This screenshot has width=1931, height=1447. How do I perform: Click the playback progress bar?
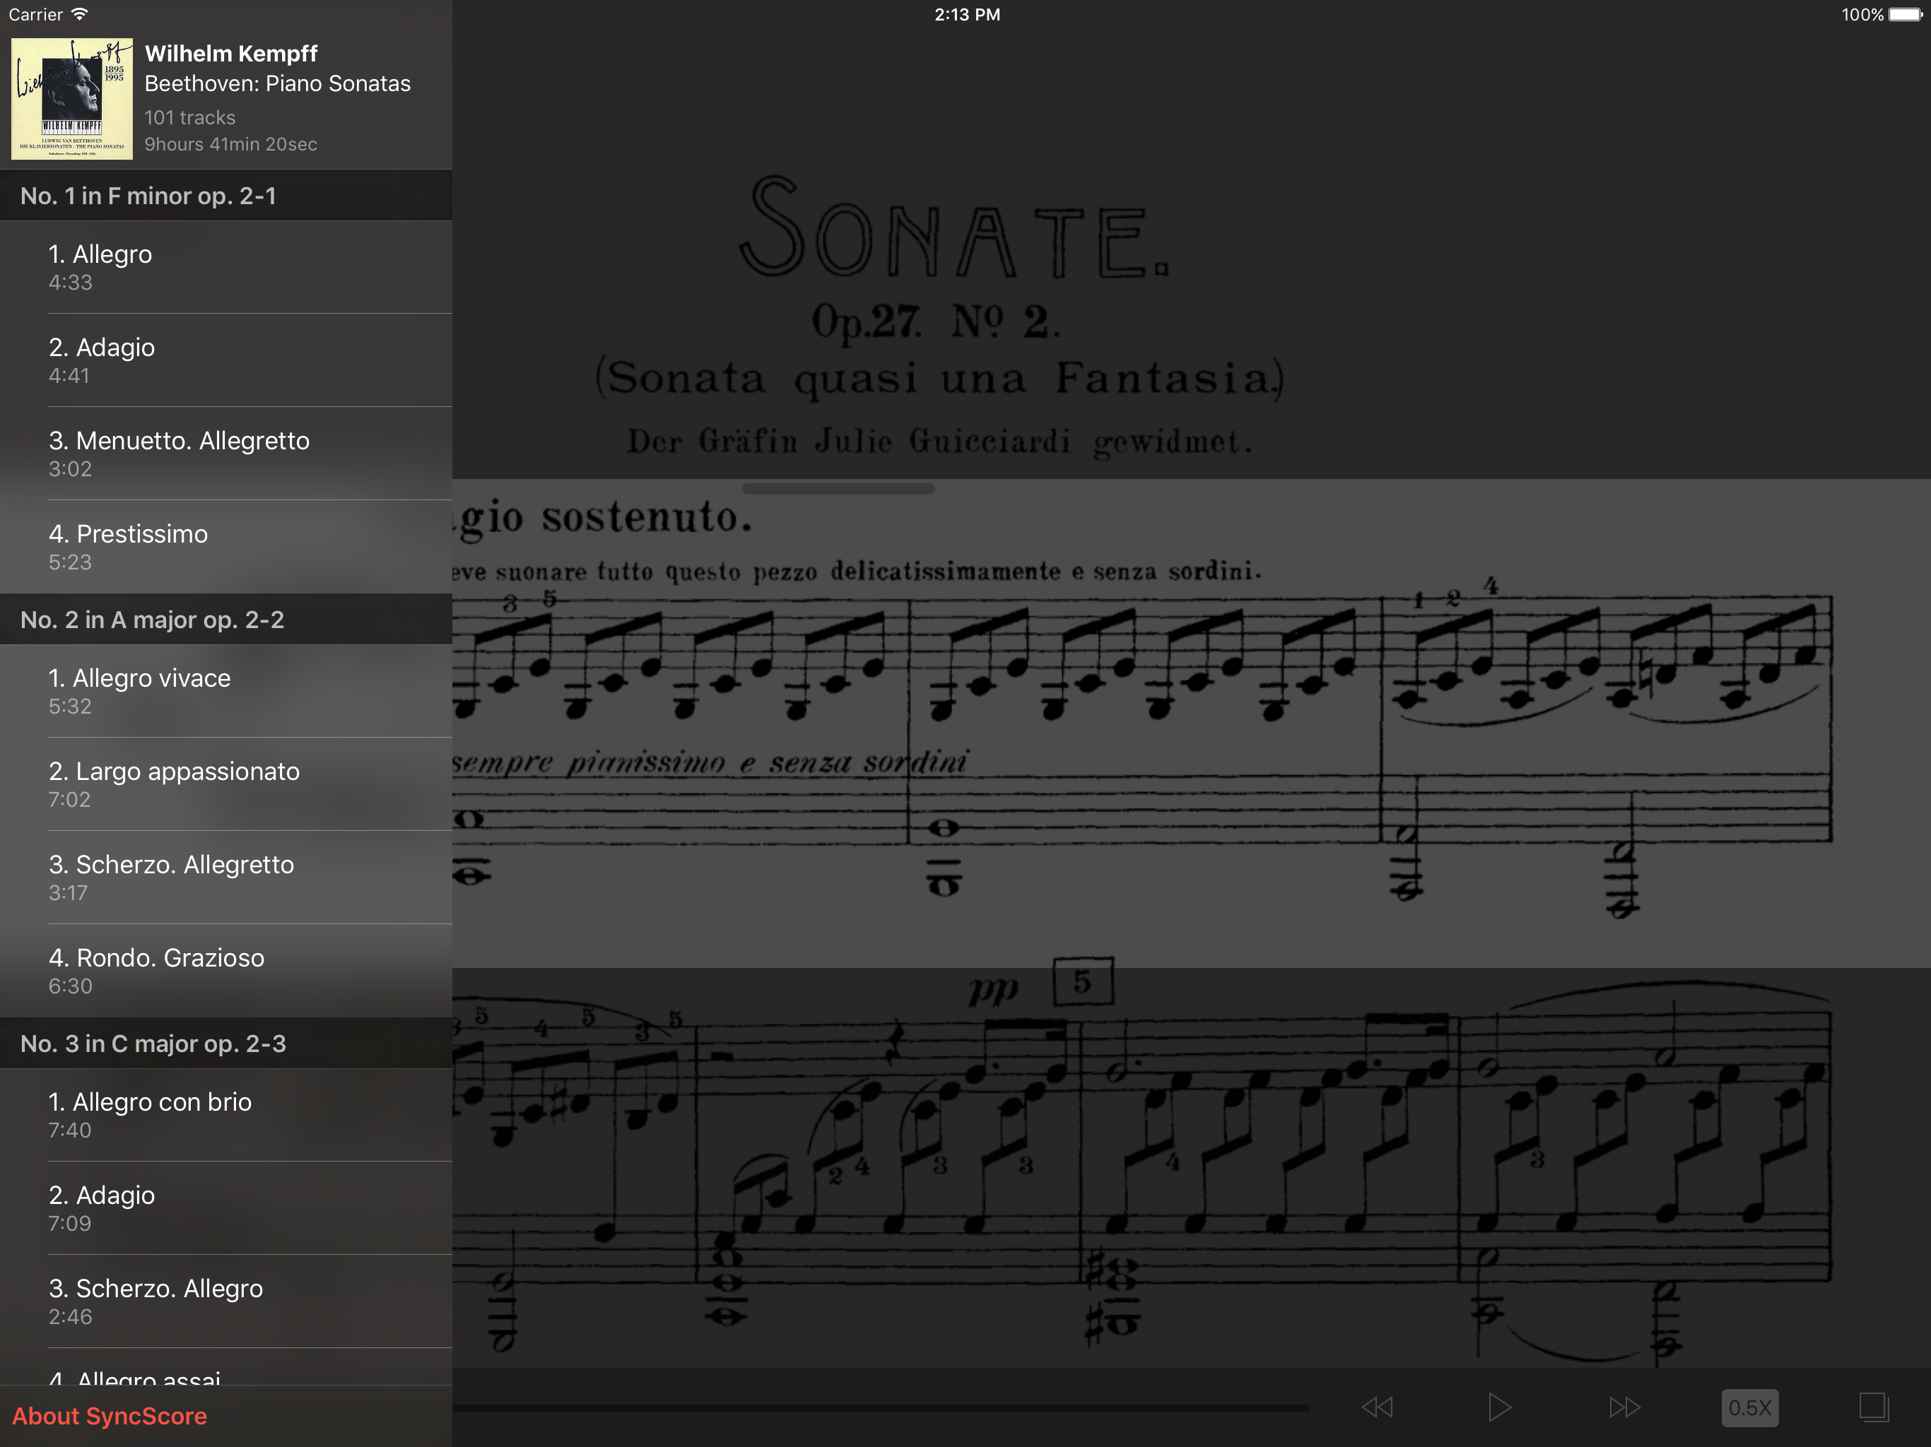[879, 1407]
